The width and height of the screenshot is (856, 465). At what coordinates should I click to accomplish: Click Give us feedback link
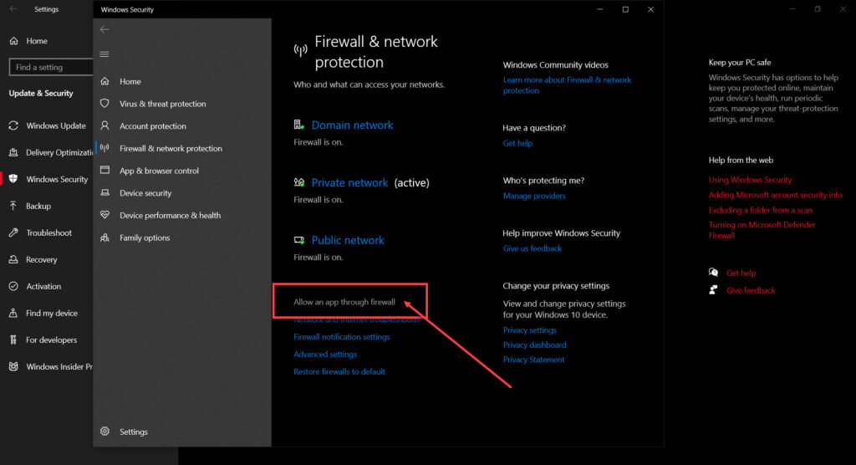point(532,248)
